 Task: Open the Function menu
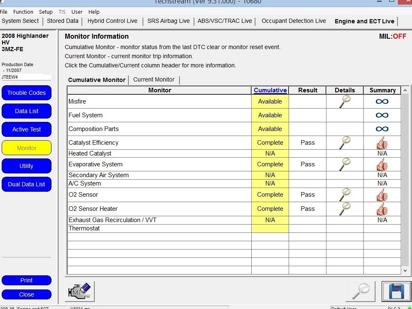(23, 12)
